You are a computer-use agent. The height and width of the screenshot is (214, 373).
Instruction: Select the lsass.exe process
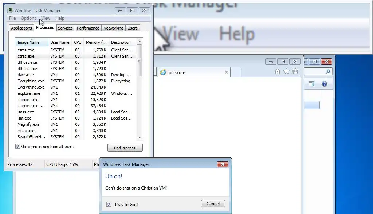(76, 112)
